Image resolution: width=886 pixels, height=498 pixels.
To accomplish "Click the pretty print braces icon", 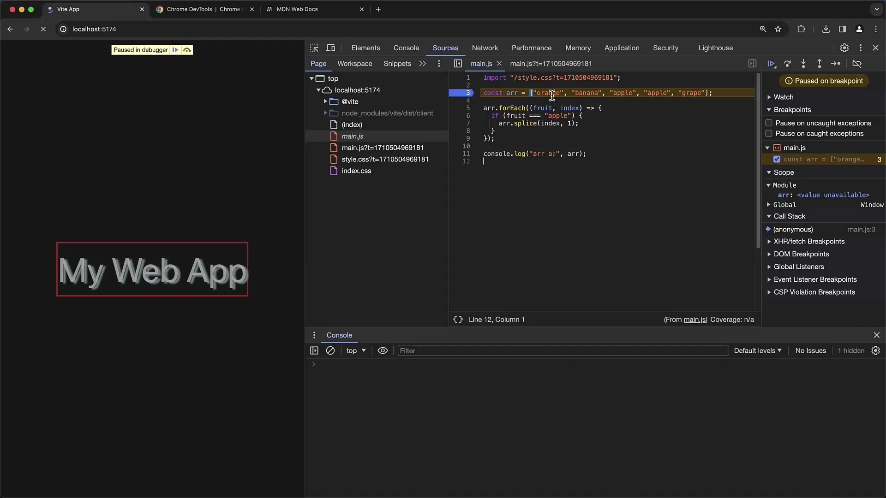I will (x=458, y=320).
